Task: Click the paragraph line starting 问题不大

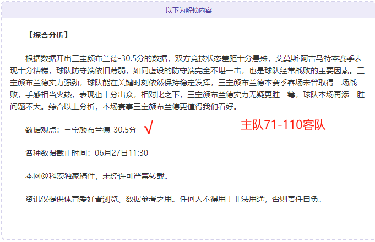Action: 124,107
